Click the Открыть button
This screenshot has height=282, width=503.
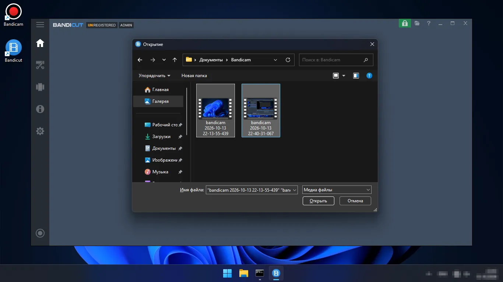coord(318,201)
